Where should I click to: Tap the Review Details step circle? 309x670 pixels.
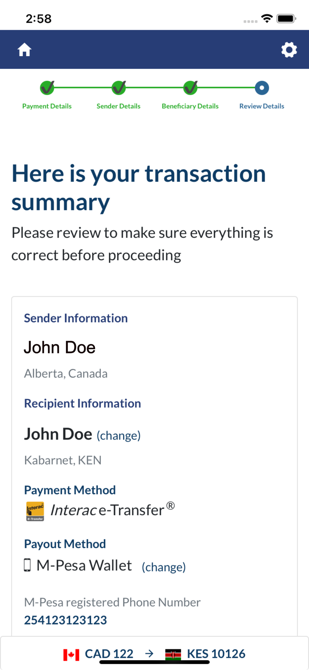(x=262, y=88)
